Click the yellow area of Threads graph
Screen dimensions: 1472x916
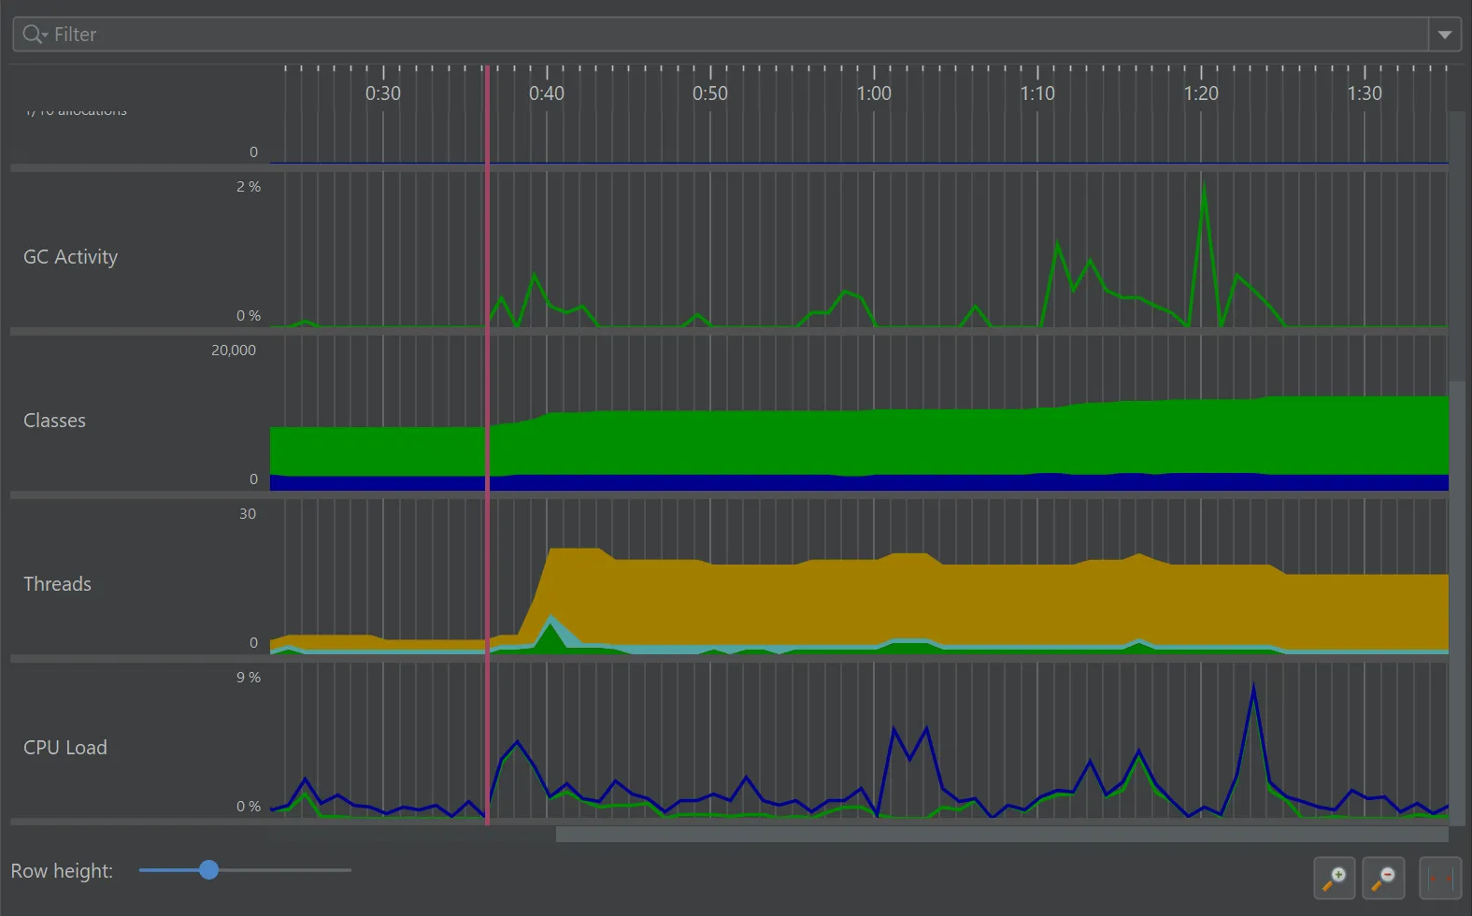tap(841, 603)
